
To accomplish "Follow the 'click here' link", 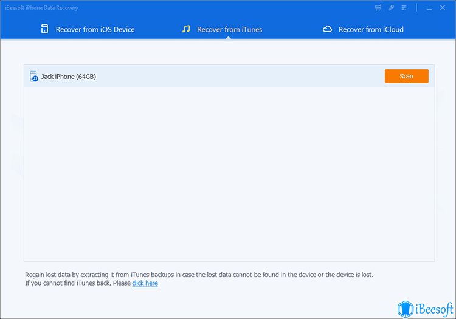I will coord(145,283).
